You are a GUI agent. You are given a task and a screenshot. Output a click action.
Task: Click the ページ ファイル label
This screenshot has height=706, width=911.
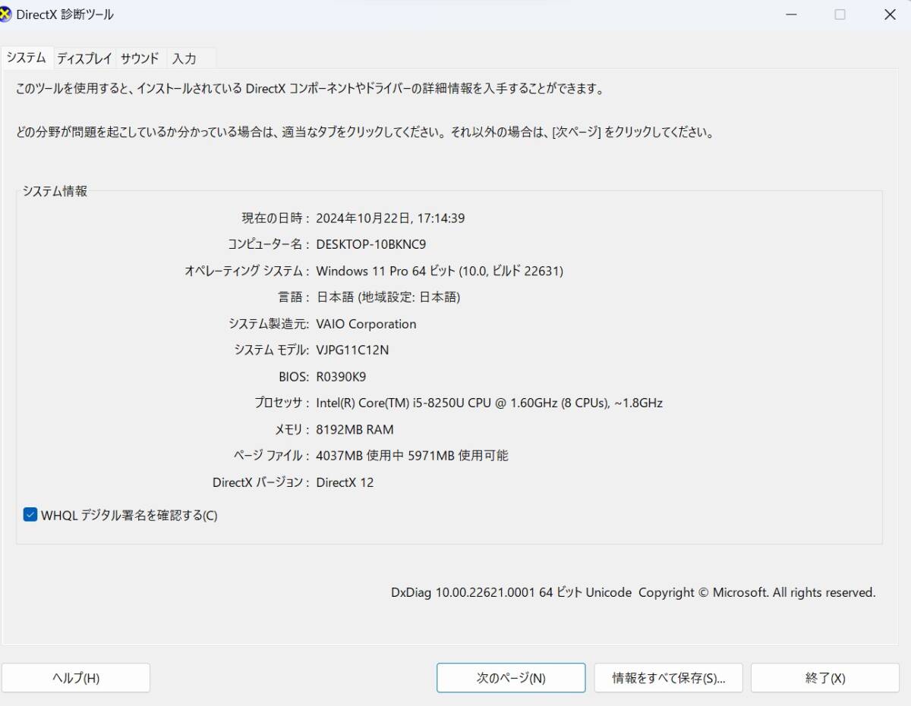point(271,456)
